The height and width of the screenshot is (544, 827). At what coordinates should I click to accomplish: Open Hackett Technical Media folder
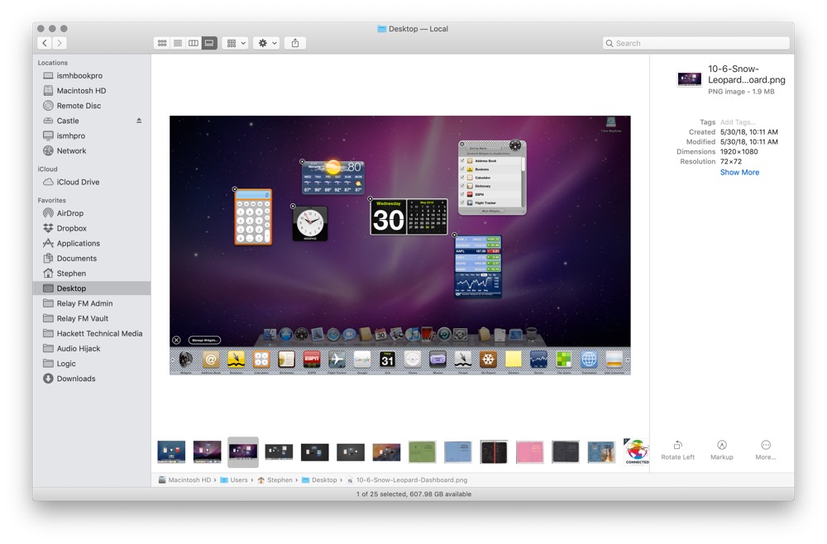pos(92,334)
